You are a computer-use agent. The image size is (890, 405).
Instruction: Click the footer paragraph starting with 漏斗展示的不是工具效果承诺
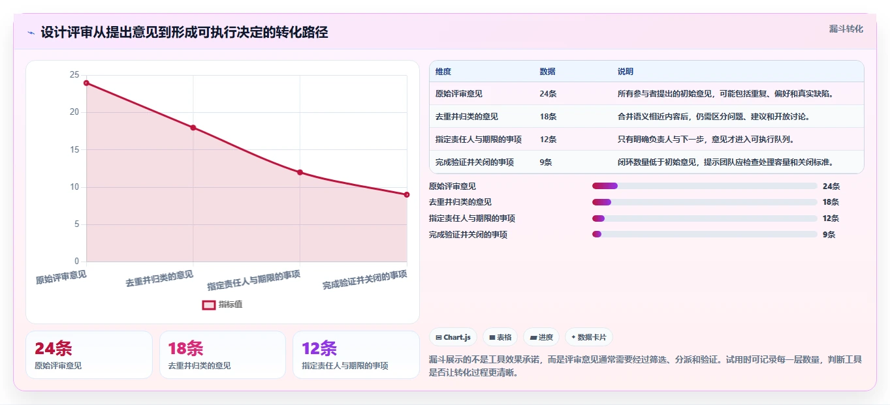(646, 367)
